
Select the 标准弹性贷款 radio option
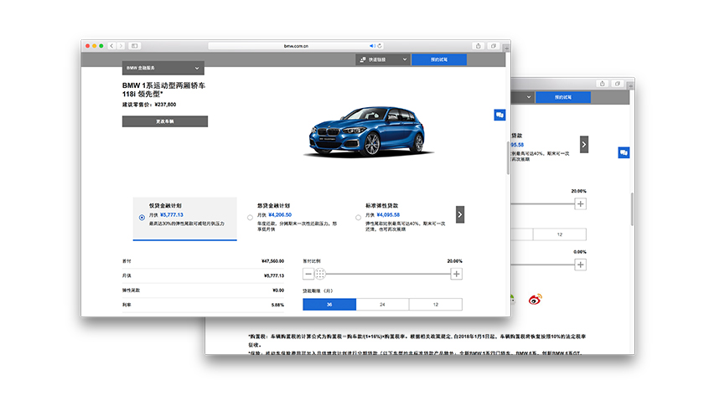point(359,218)
